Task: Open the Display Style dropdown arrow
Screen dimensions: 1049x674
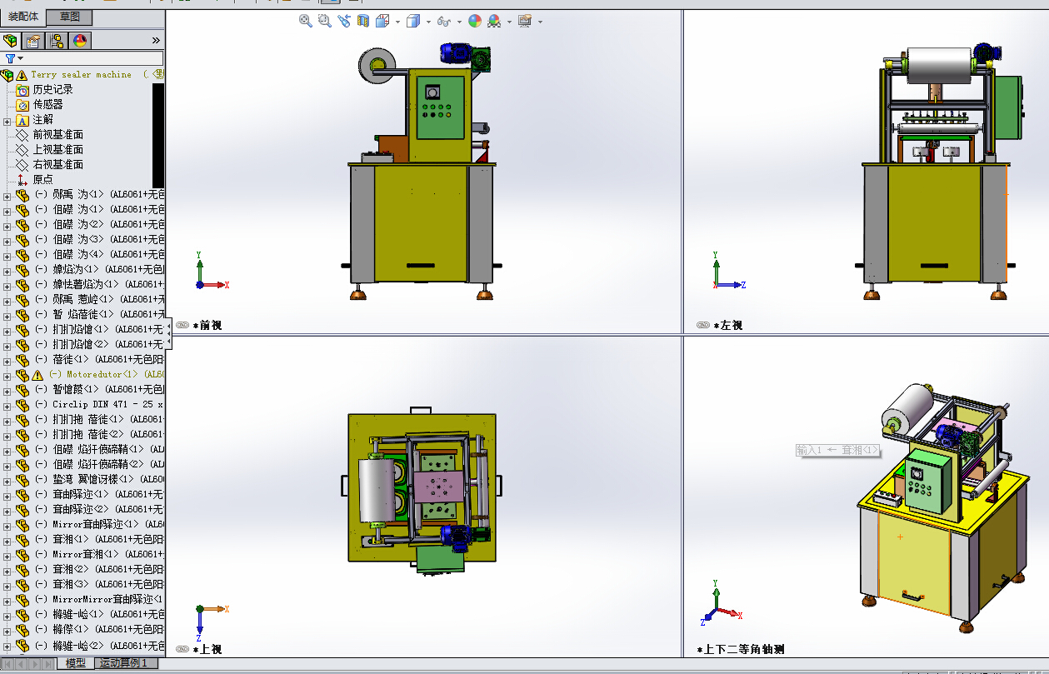Action: click(428, 22)
